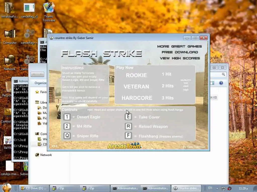
Task: Select the calubjs-mai... file on desktop
Action: point(10,168)
